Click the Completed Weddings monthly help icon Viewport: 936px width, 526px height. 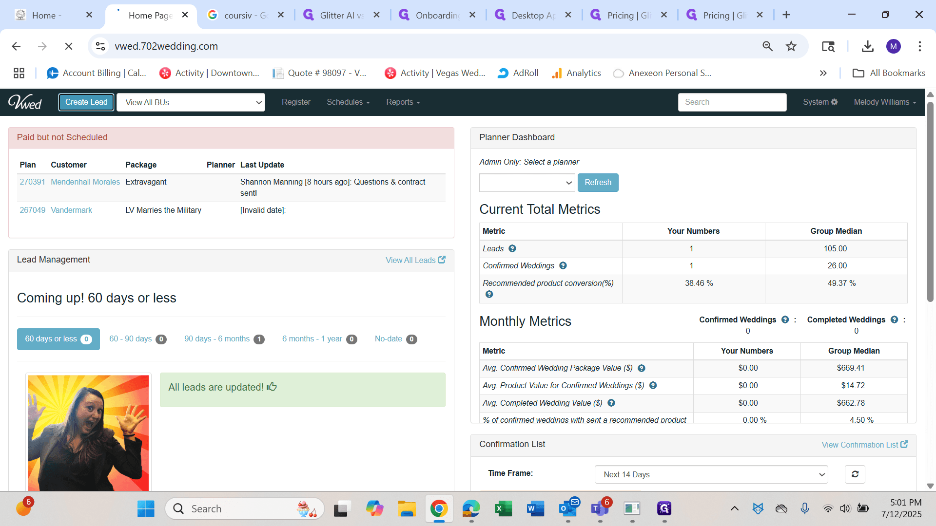(x=894, y=319)
